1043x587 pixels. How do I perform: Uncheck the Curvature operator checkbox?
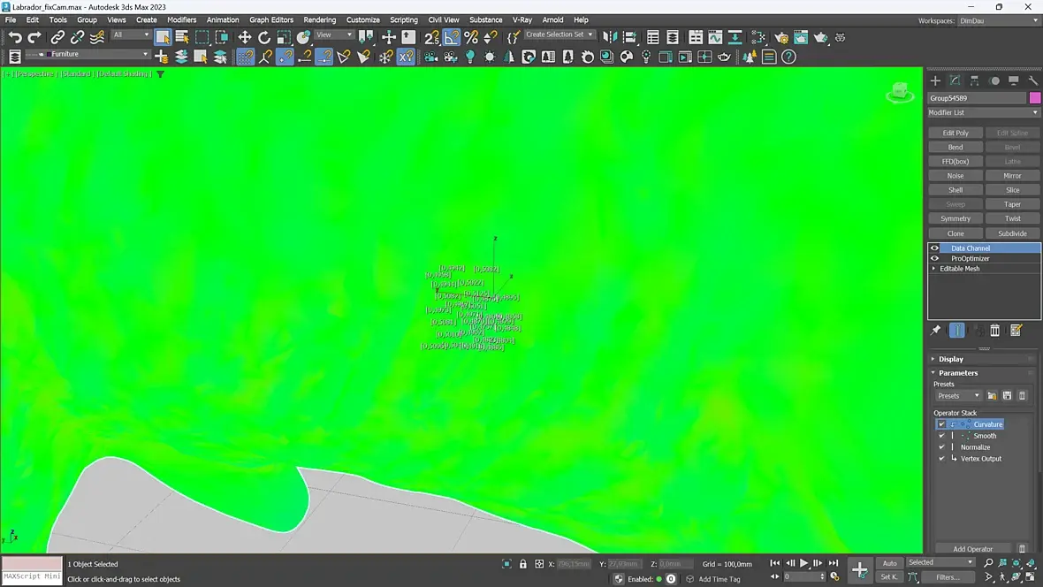(x=941, y=424)
